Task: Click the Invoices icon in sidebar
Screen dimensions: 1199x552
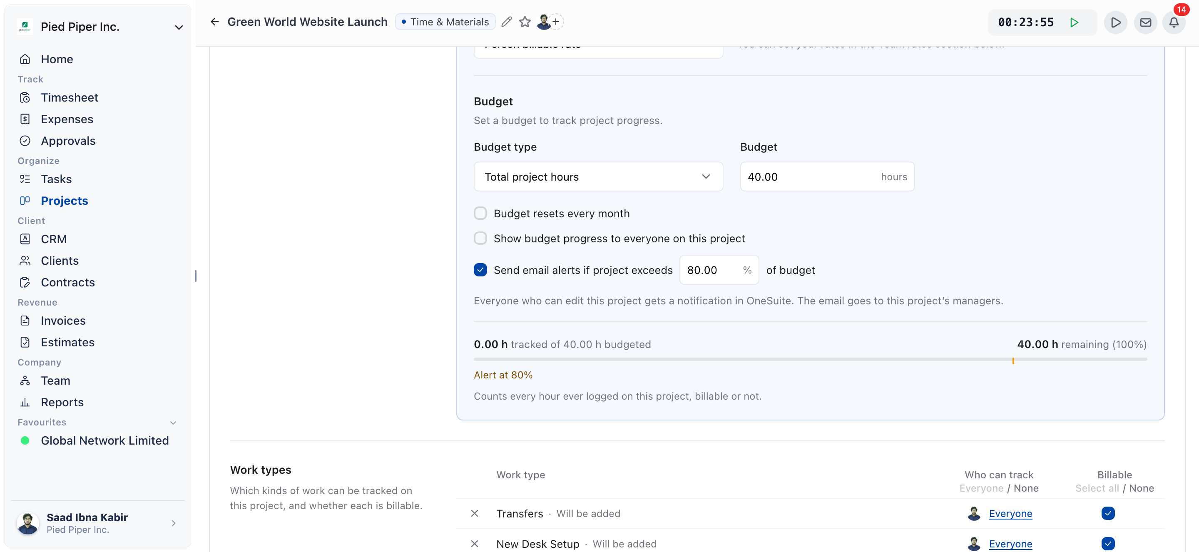Action: pos(25,321)
